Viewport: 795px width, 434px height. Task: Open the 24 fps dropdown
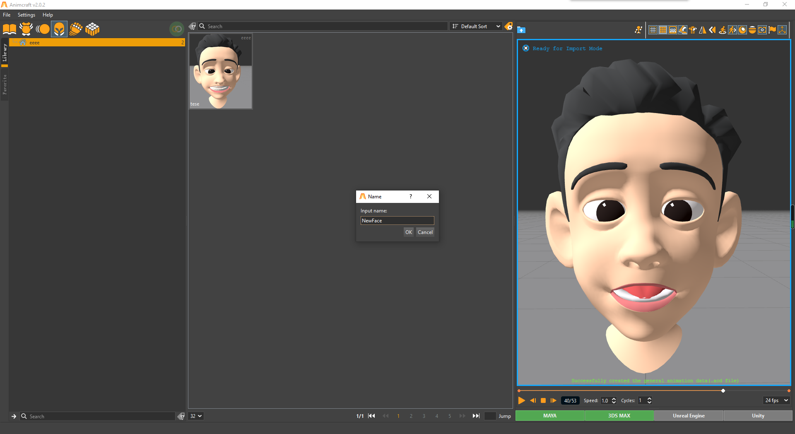[776, 400]
